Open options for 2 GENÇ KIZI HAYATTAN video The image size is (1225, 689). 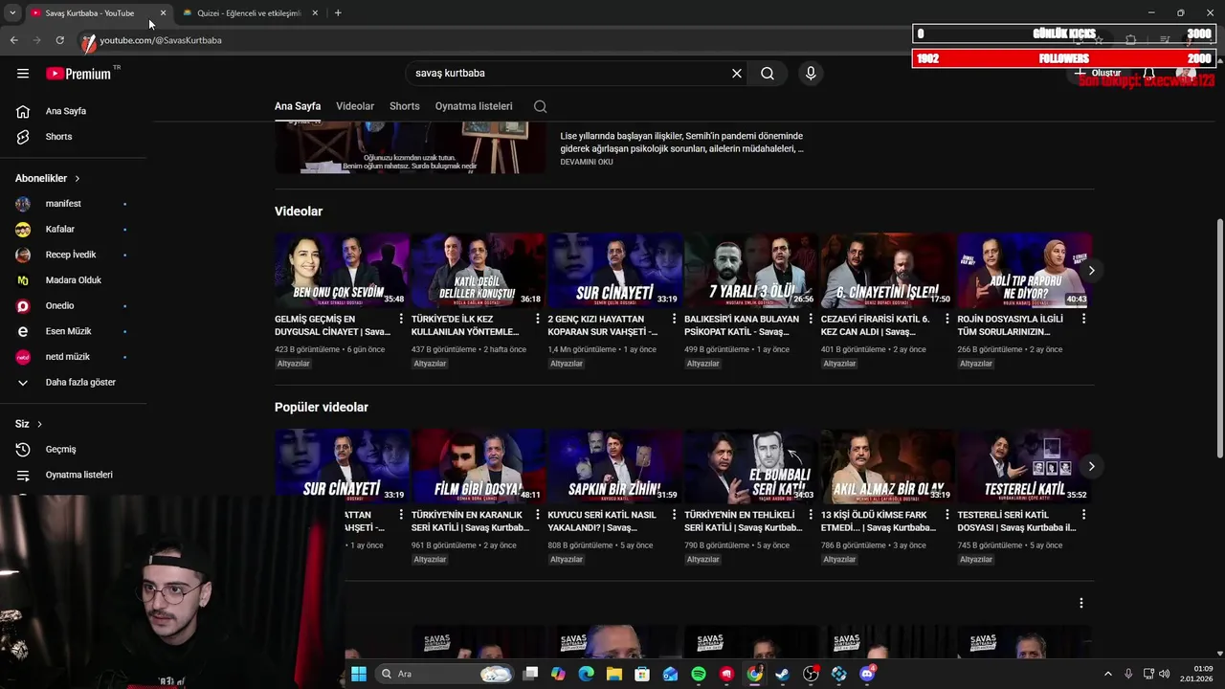tap(674, 319)
